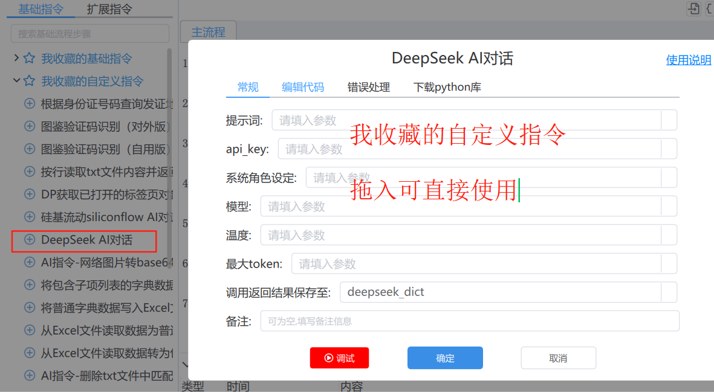Click into the 备注 remarks field
Viewport: 714px width, 392px height.
(470, 321)
